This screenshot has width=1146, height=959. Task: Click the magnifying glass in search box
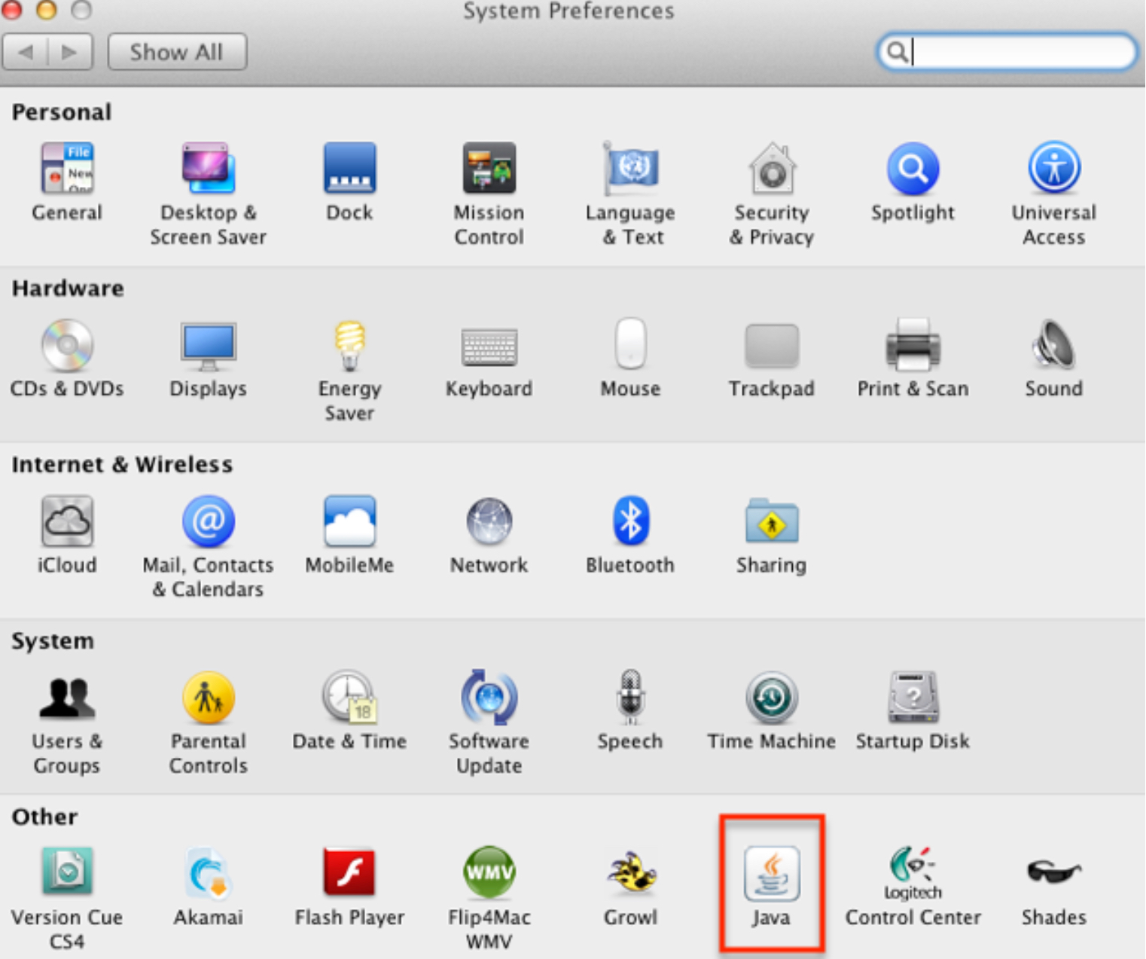(896, 52)
